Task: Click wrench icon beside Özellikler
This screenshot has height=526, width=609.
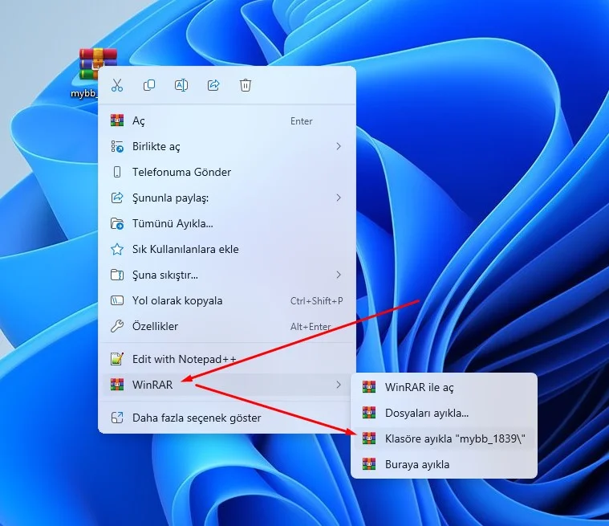Action: (117, 326)
